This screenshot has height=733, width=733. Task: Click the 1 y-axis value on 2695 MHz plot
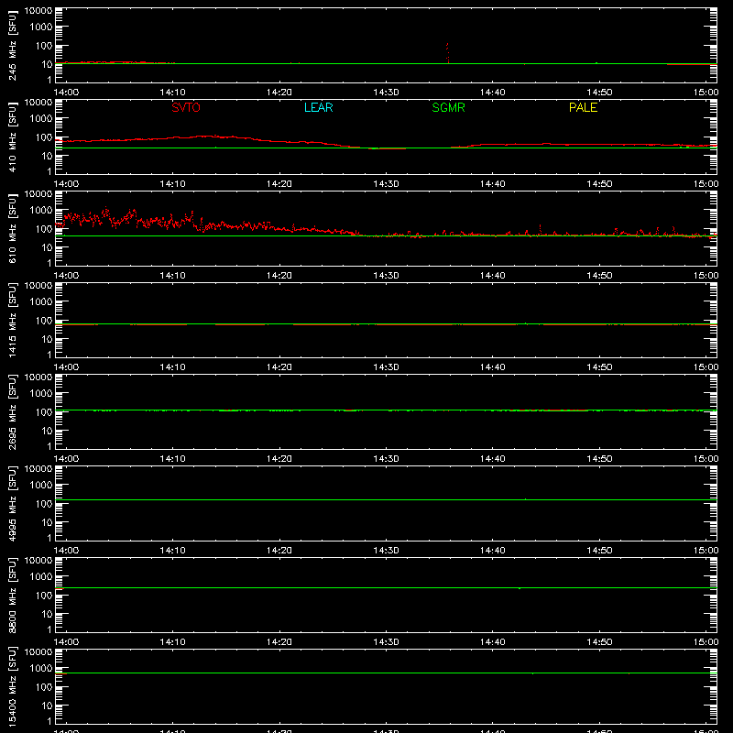49,446
